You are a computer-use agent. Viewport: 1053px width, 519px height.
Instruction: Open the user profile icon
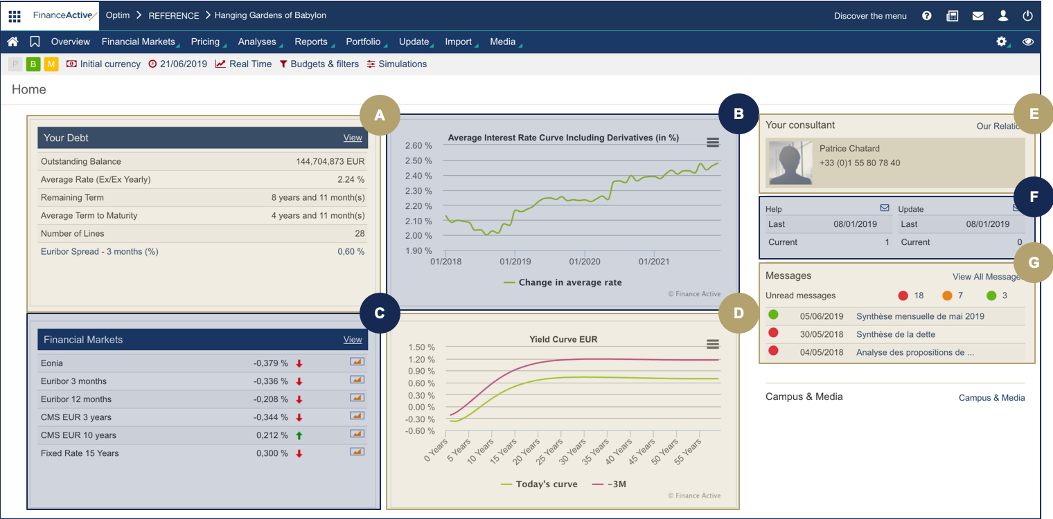(1002, 16)
